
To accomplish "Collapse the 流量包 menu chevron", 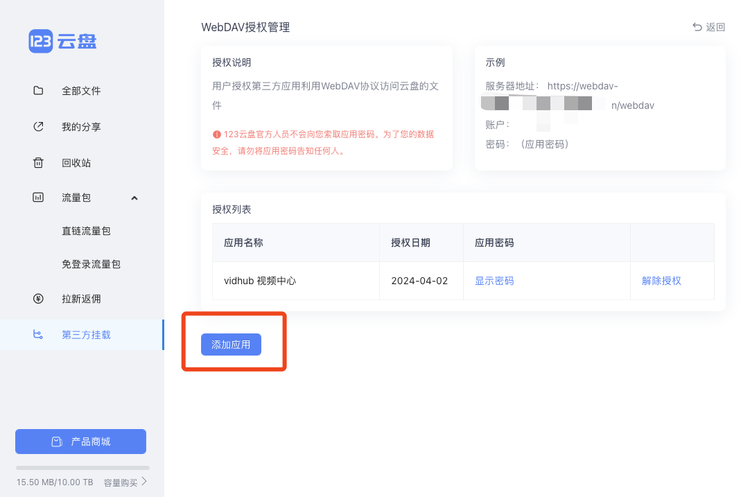I will 134,198.
